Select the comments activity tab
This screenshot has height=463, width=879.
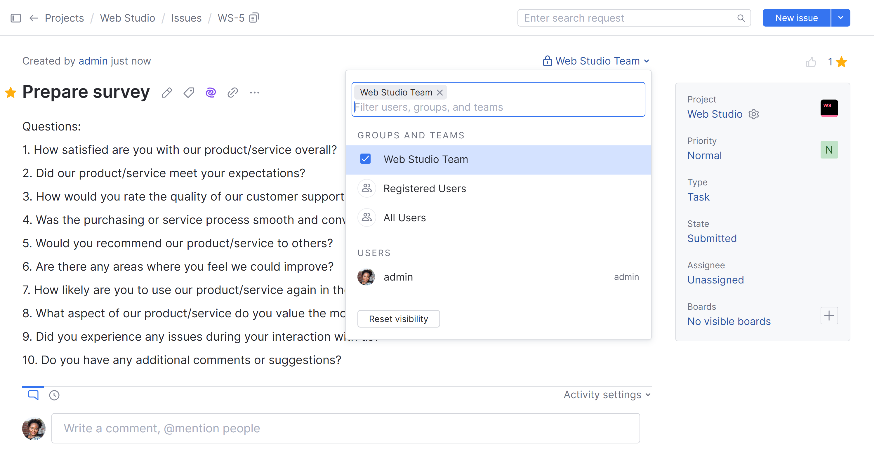click(x=33, y=396)
